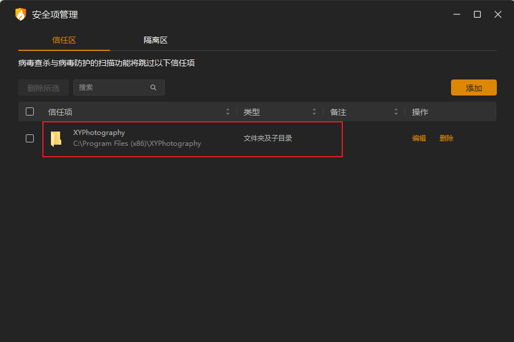Remove XYPhotography using the 删除 link
Viewport: 514px width, 342px height.
click(446, 138)
